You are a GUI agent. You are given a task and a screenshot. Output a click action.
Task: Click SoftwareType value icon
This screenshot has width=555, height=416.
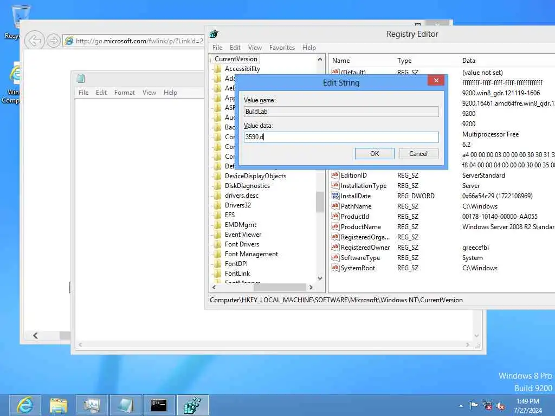pyautogui.click(x=335, y=257)
